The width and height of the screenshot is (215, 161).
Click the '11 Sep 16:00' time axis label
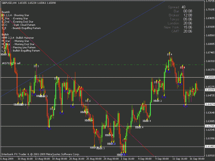point(180,159)
